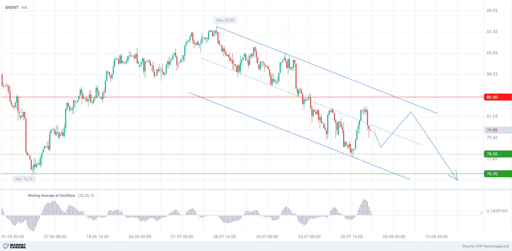Click the 79.42 price axis value
Image resolution: width=512 pixels, height=251 pixels.
click(492, 138)
